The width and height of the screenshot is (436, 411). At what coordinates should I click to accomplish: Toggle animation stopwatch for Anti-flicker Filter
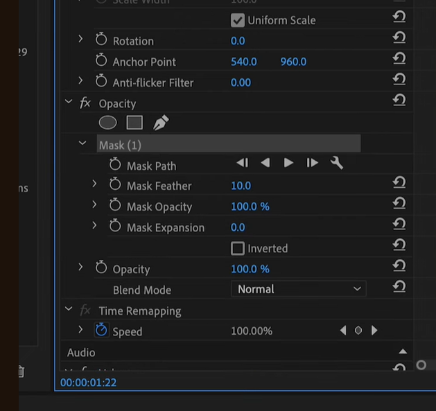(x=101, y=80)
